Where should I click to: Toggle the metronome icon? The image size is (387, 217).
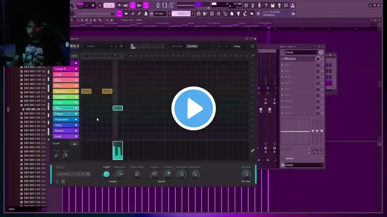coord(119,5)
